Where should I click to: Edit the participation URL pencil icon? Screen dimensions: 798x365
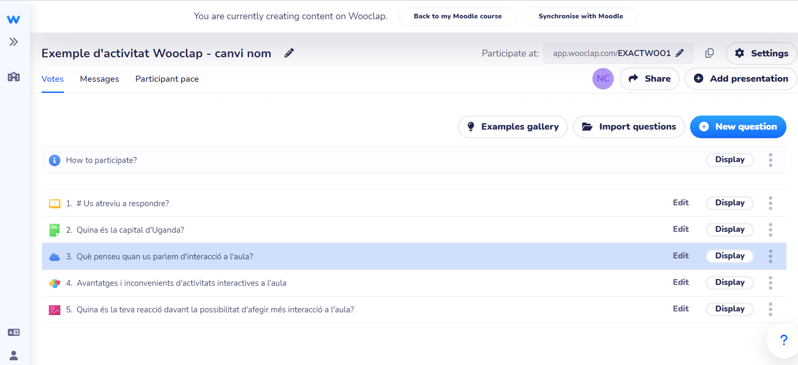[x=679, y=53]
